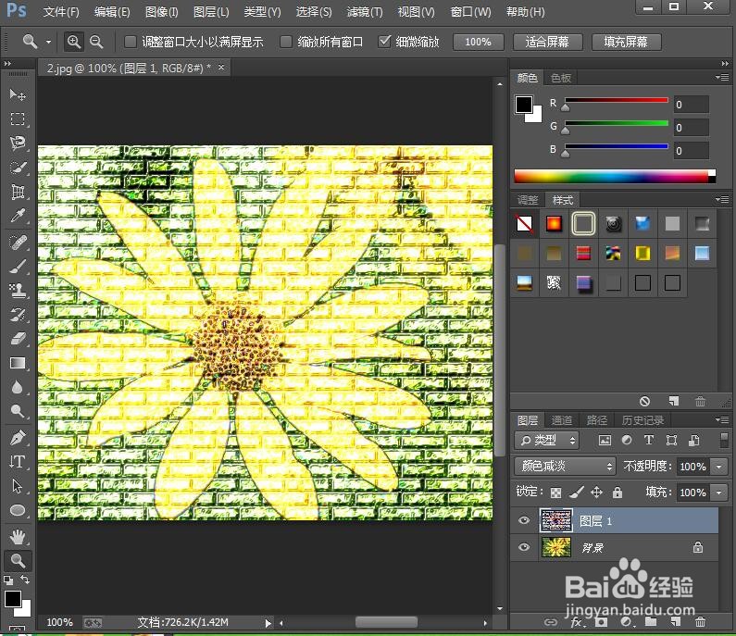Click the 填充屏幕 button
The height and width of the screenshot is (636, 736).
[626, 42]
